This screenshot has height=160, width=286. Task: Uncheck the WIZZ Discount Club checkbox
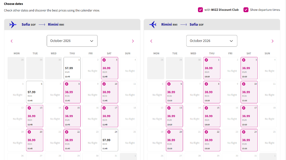[200, 10]
